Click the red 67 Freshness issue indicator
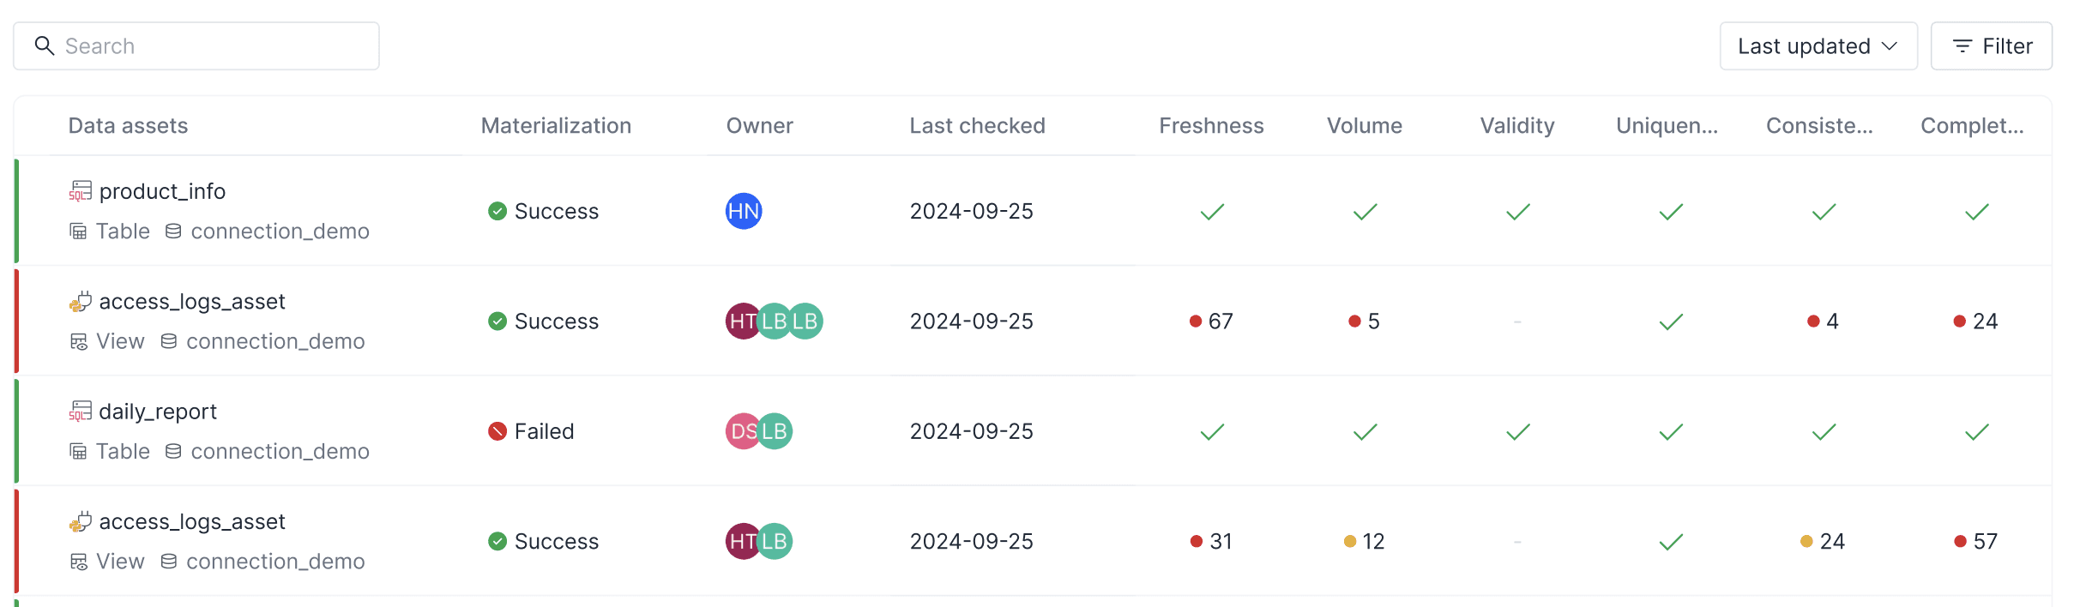2098x607 pixels. (1211, 322)
